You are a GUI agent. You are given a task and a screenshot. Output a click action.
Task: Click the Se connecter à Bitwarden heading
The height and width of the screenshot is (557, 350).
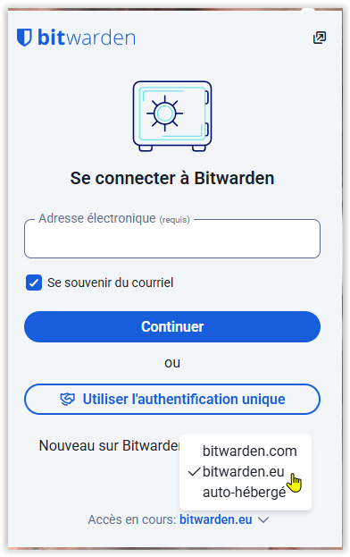click(172, 178)
